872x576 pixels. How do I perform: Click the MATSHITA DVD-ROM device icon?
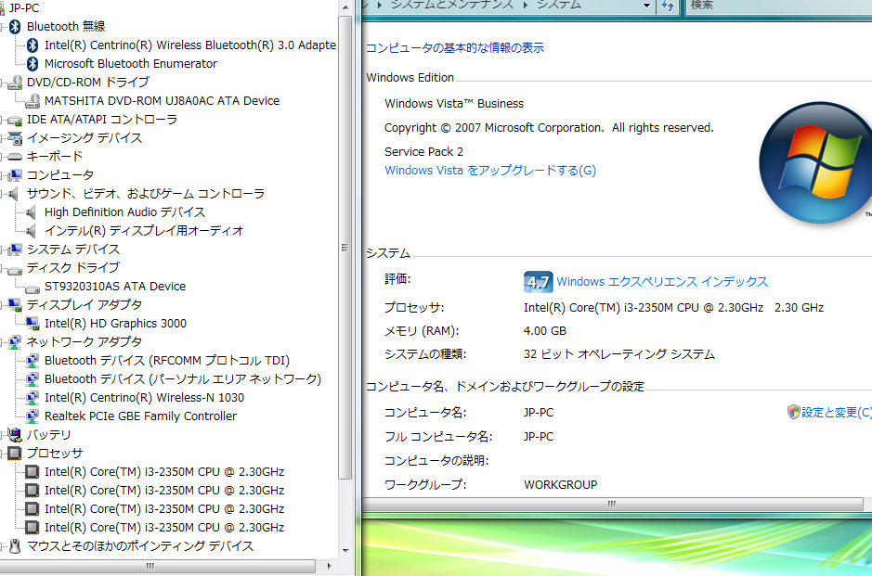pyautogui.click(x=33, y=100)
